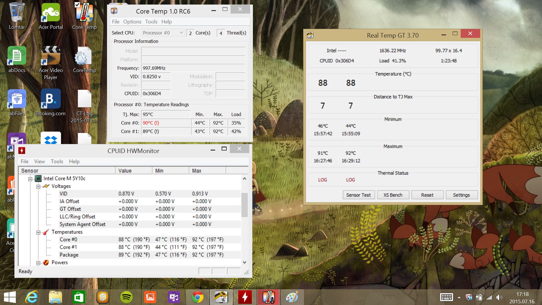Open Core Temp Options menu
This screenshot has width=542, height=305.
[132, 22]
